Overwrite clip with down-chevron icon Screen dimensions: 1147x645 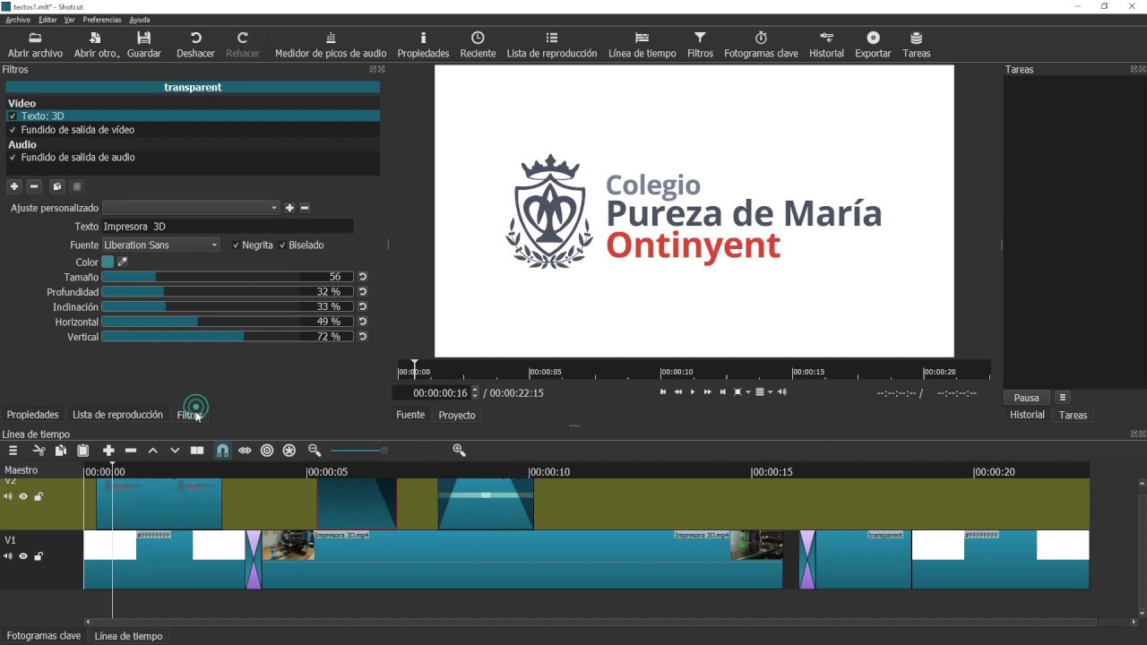(x=175, y=451)
